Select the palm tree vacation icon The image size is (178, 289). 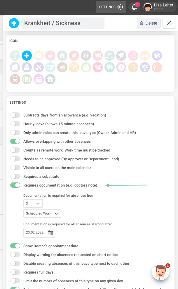point(15,55)
